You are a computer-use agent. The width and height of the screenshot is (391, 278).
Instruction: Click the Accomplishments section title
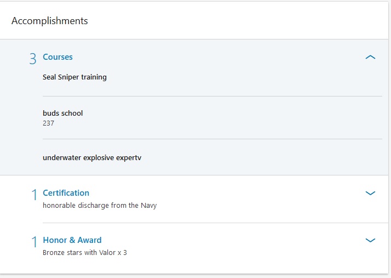[49, 21]
